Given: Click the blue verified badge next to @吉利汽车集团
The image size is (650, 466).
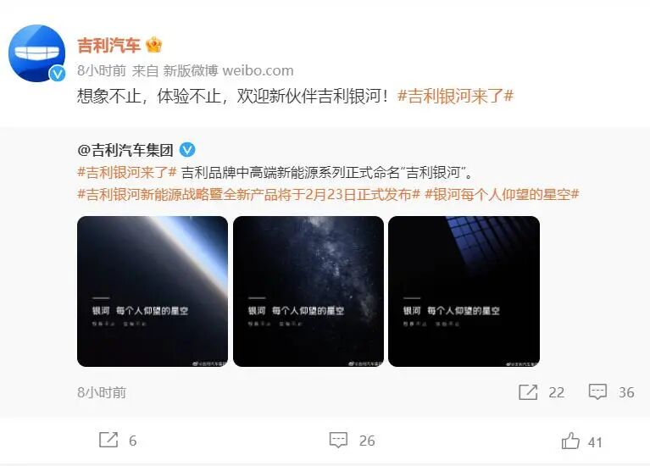Looking at the screenshot, I should (x=187, y=150).
